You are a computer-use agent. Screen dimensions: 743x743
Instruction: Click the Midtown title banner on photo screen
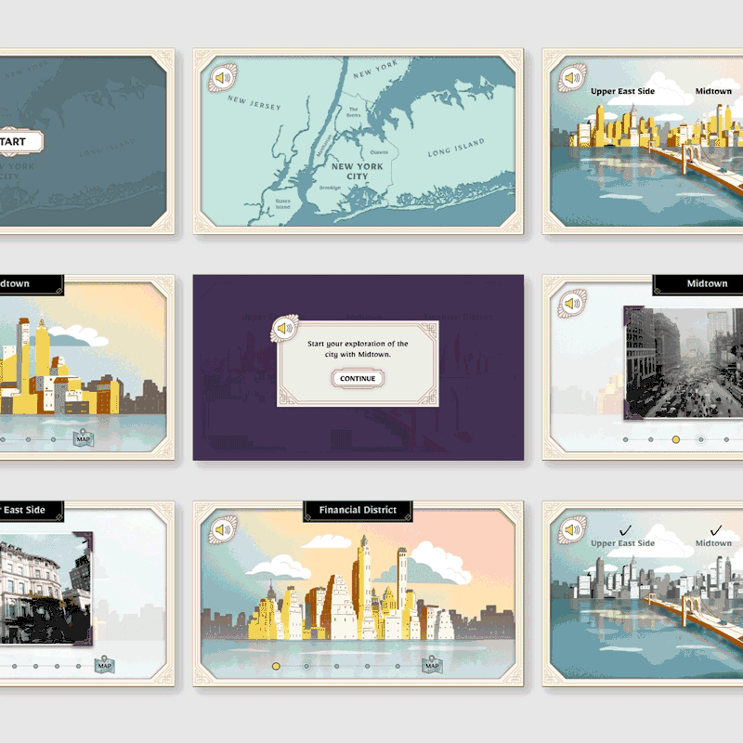[698, 284]
